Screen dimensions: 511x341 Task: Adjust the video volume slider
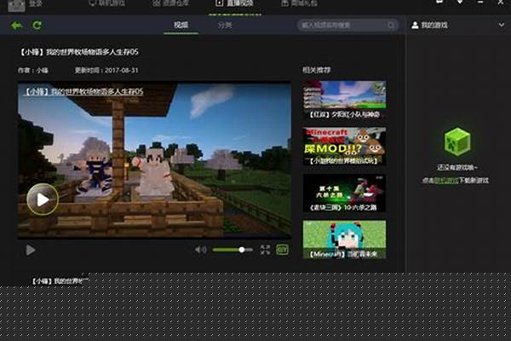pyautogui.click(x=233, y=250)
